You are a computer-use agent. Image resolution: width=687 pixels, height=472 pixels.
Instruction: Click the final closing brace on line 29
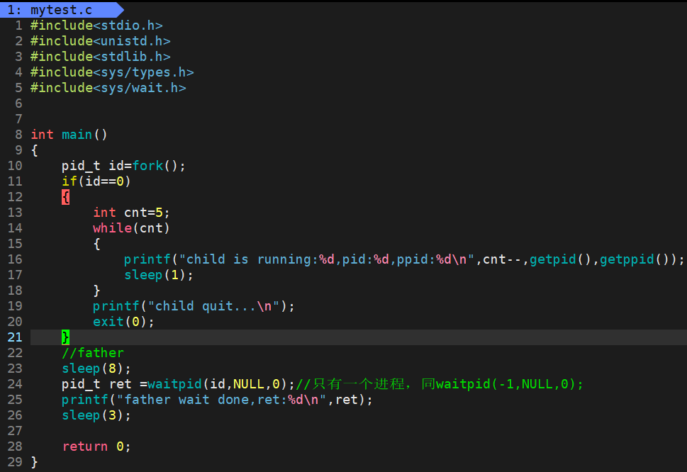click(x=35, y=462)
